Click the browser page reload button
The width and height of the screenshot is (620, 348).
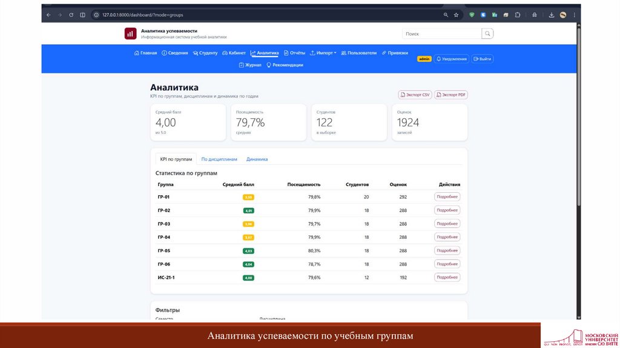pos(71,15)
